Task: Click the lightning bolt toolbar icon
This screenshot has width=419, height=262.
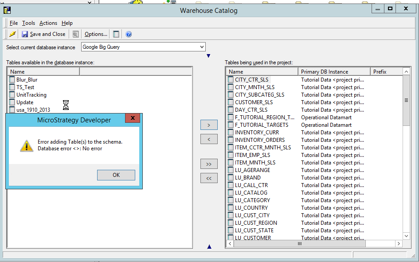Action: 12,34
